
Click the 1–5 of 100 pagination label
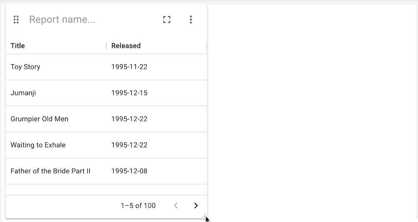[138, 205]
